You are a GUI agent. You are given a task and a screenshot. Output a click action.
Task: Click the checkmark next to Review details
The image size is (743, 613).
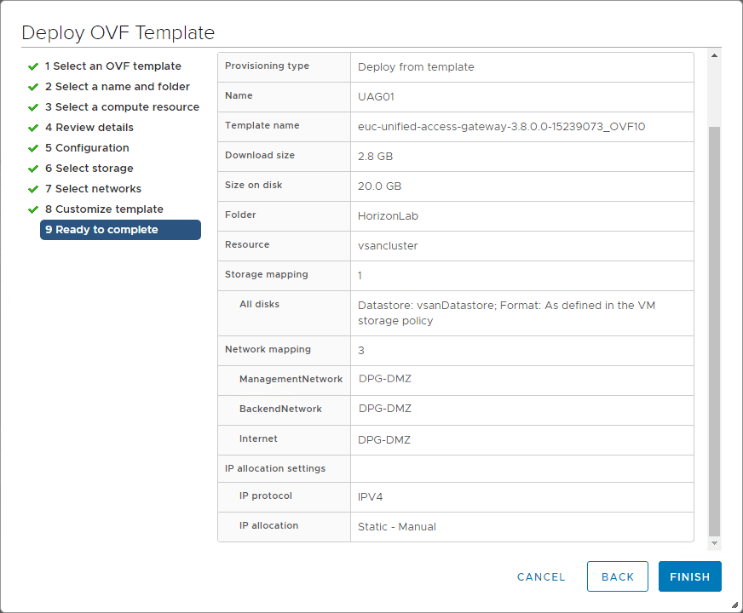click(x=33, y=127)
